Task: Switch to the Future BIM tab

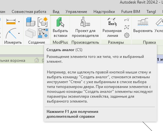Action: 131,12
